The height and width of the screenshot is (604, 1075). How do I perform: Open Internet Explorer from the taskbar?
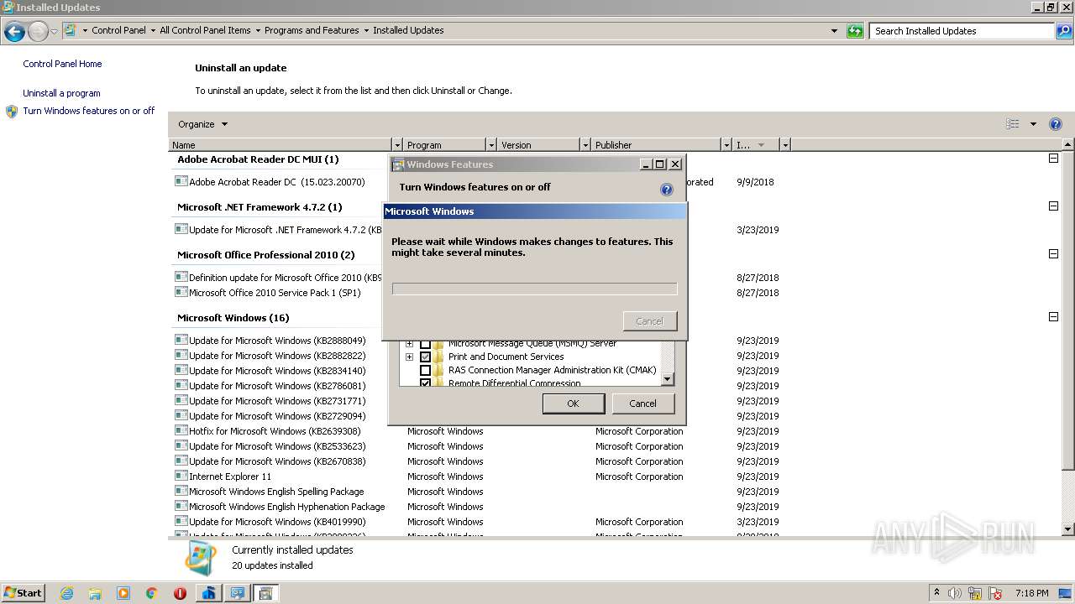[x=66, y=593]
